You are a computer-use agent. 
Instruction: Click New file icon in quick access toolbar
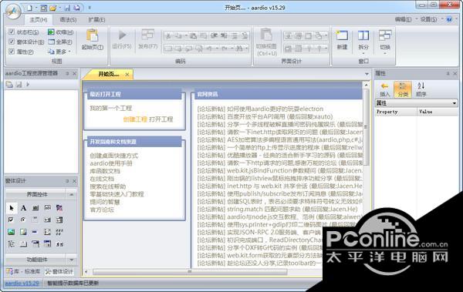pos(29,8)
